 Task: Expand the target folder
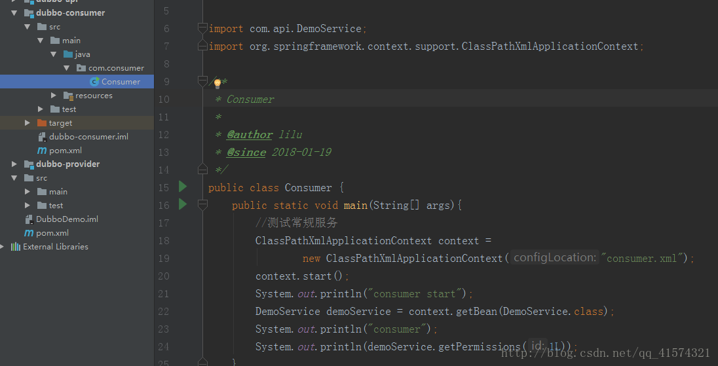pyautogui.click(x=28, y=122)
